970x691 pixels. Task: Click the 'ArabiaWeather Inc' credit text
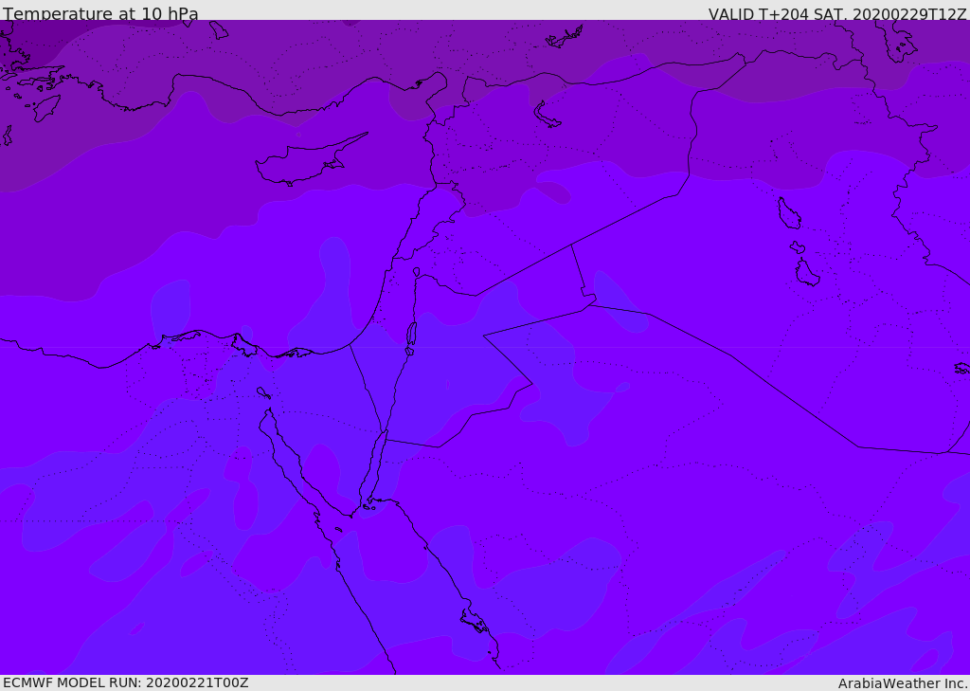pyautogui.click(x=902, y=683)
